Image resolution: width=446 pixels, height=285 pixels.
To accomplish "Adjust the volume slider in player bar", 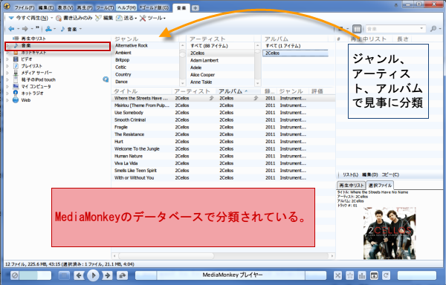I will (x=35, y=275).
